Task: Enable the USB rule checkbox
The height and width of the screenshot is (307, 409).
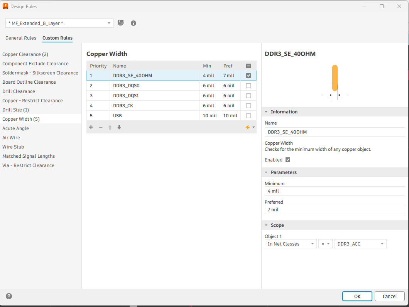Action: coord(248,116)
